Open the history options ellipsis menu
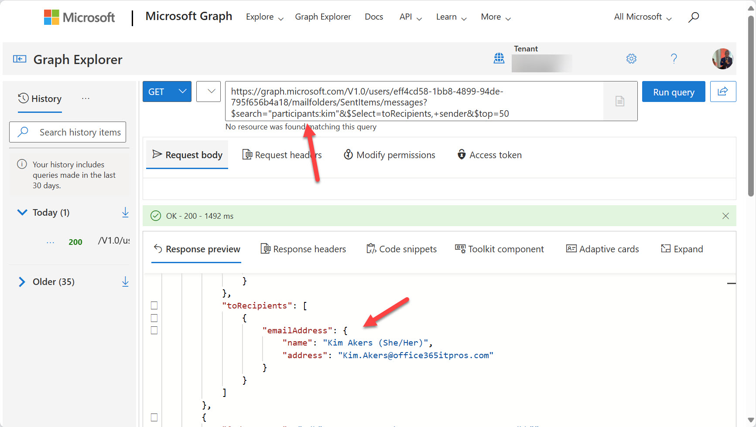Viewport: 756px width, 427px height. [x=86, y=98]
